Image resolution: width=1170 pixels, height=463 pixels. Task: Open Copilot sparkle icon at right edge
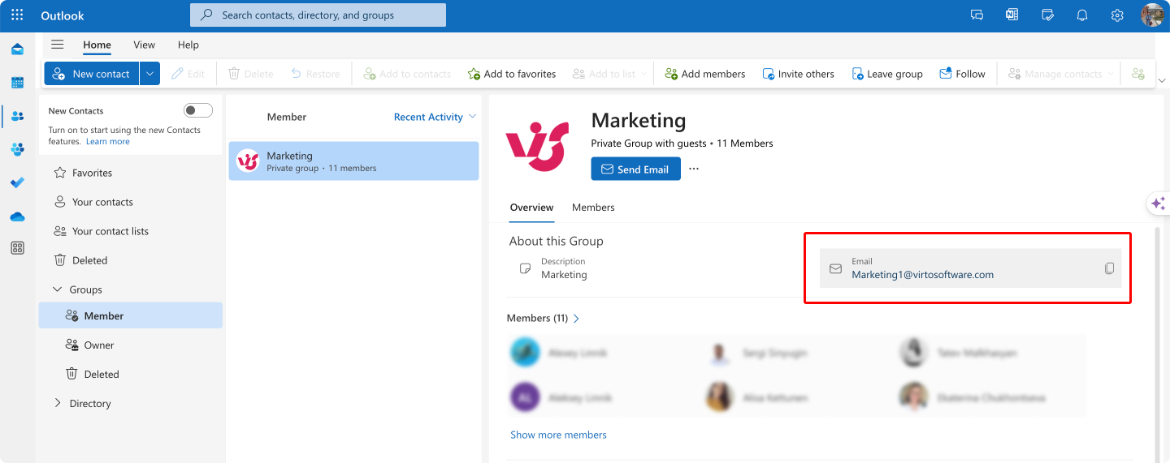pyautogui.click(x=1158, y=204)
